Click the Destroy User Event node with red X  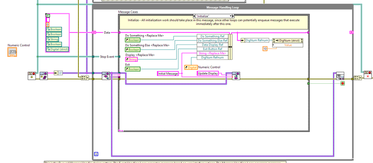pos(367,75)
